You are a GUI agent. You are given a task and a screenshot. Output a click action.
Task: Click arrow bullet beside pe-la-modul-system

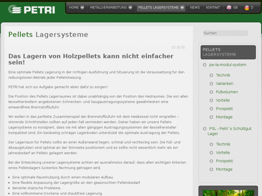pos(205,65)
